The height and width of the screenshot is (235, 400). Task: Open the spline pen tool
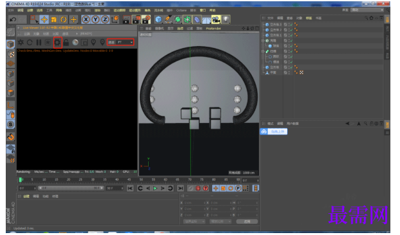[x=168, y=19]
